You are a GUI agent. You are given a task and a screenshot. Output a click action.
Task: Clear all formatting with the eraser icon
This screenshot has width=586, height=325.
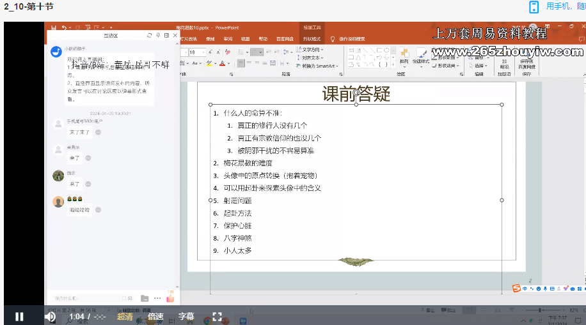(228, 52)
